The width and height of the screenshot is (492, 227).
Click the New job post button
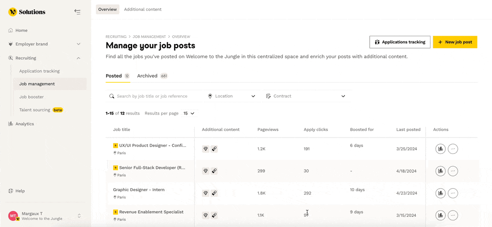455,42
